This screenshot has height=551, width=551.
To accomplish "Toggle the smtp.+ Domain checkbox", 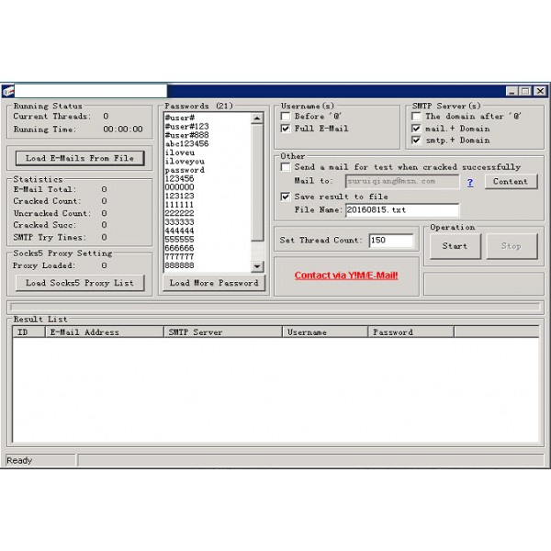I will [x=417, y=141].
